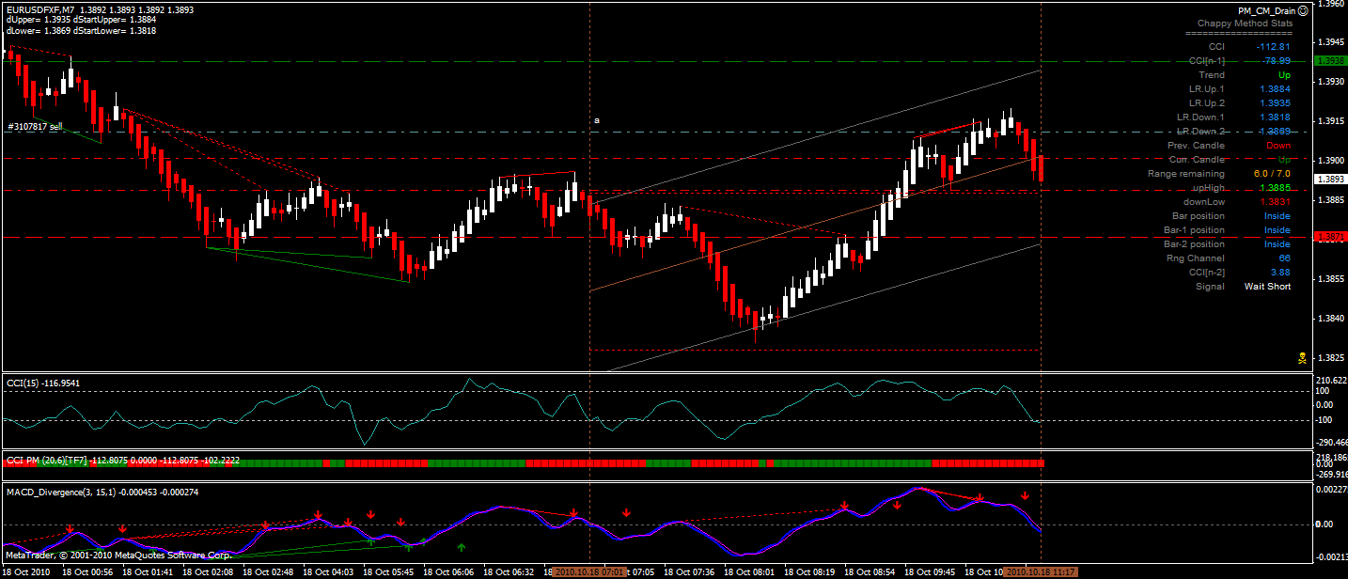1348x579 pixels.
Task: Click the '18 Oct 00:56' time axis label
Action: pos(87,571)
